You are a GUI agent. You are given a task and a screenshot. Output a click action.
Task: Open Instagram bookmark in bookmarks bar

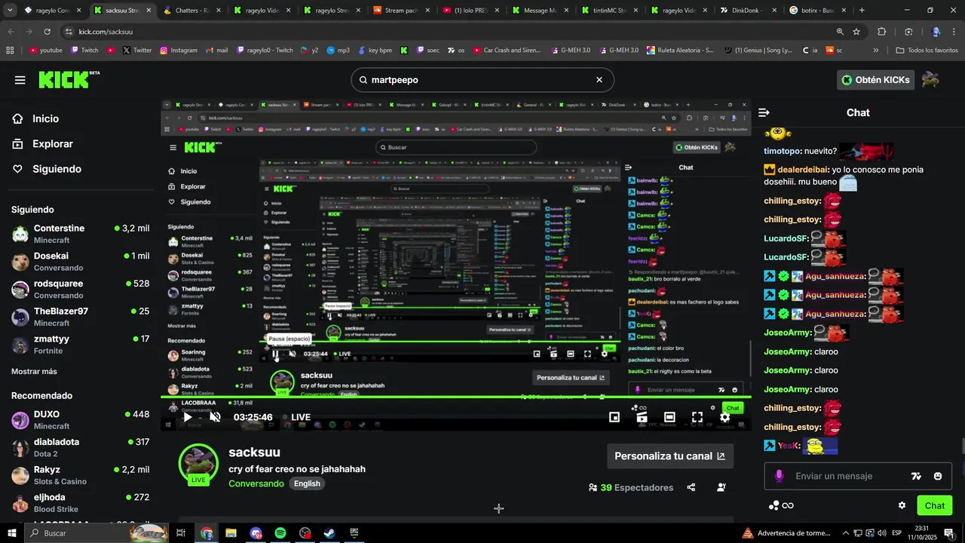click(x=178, y=51)
